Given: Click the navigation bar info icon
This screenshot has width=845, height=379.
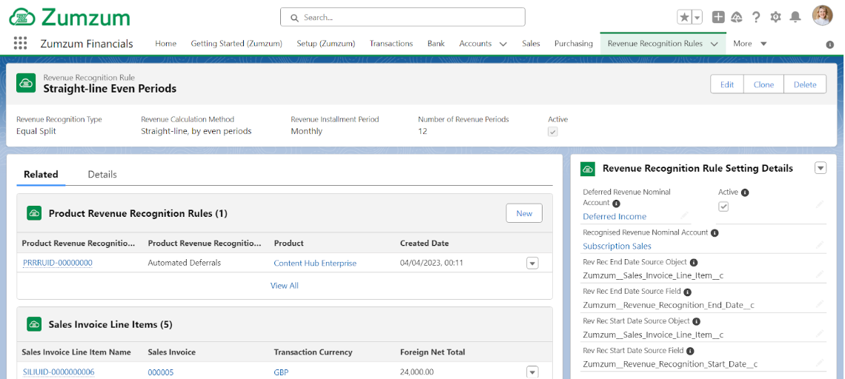Looking at the screenshot, I should [x=830, y=44].
